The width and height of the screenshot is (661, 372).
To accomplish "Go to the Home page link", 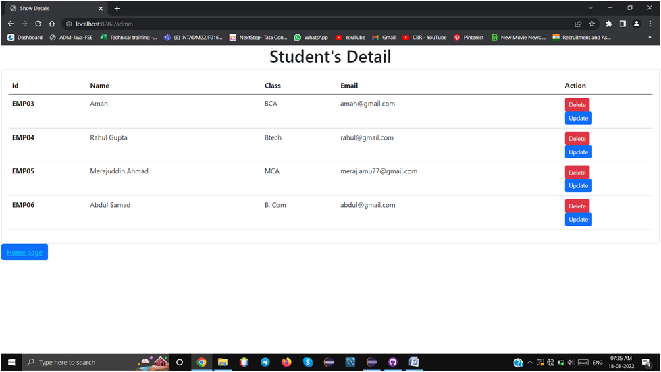I will tap(24, 252).
